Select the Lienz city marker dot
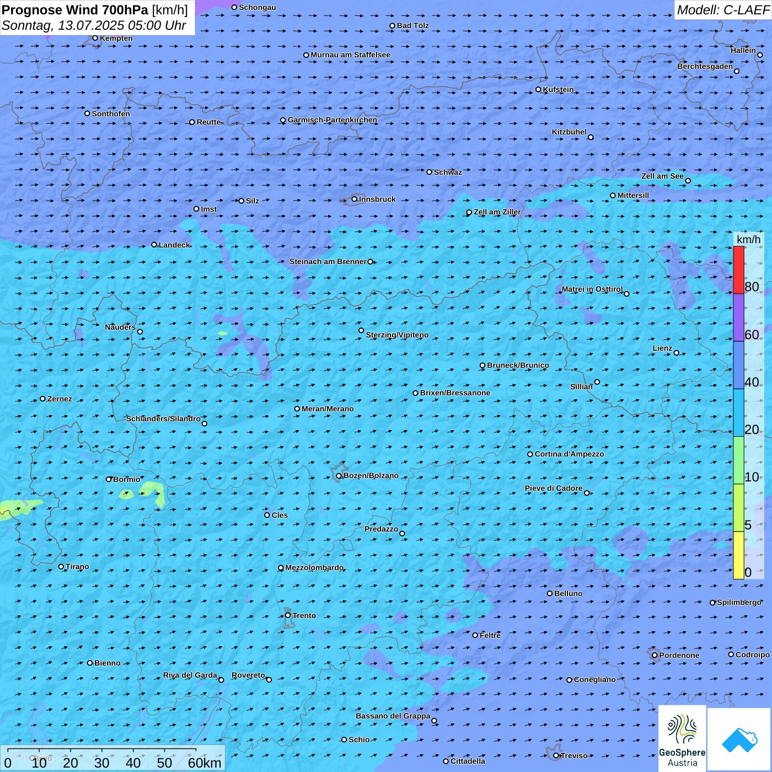Image resolution: width=772 pixels, height=772 pixels. click(x=677, y=353)
